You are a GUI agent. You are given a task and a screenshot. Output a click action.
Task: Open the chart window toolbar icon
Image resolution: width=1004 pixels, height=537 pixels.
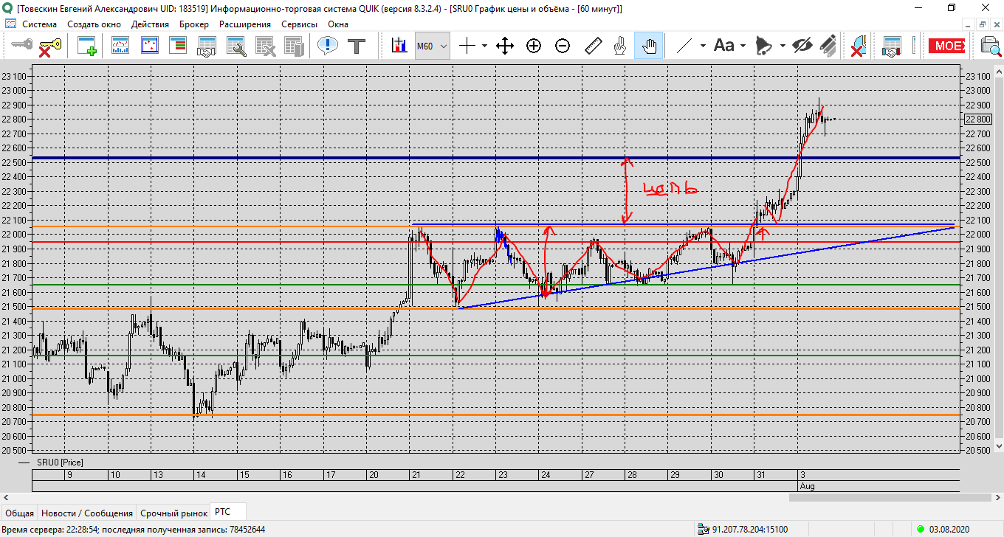coord(120,46)
